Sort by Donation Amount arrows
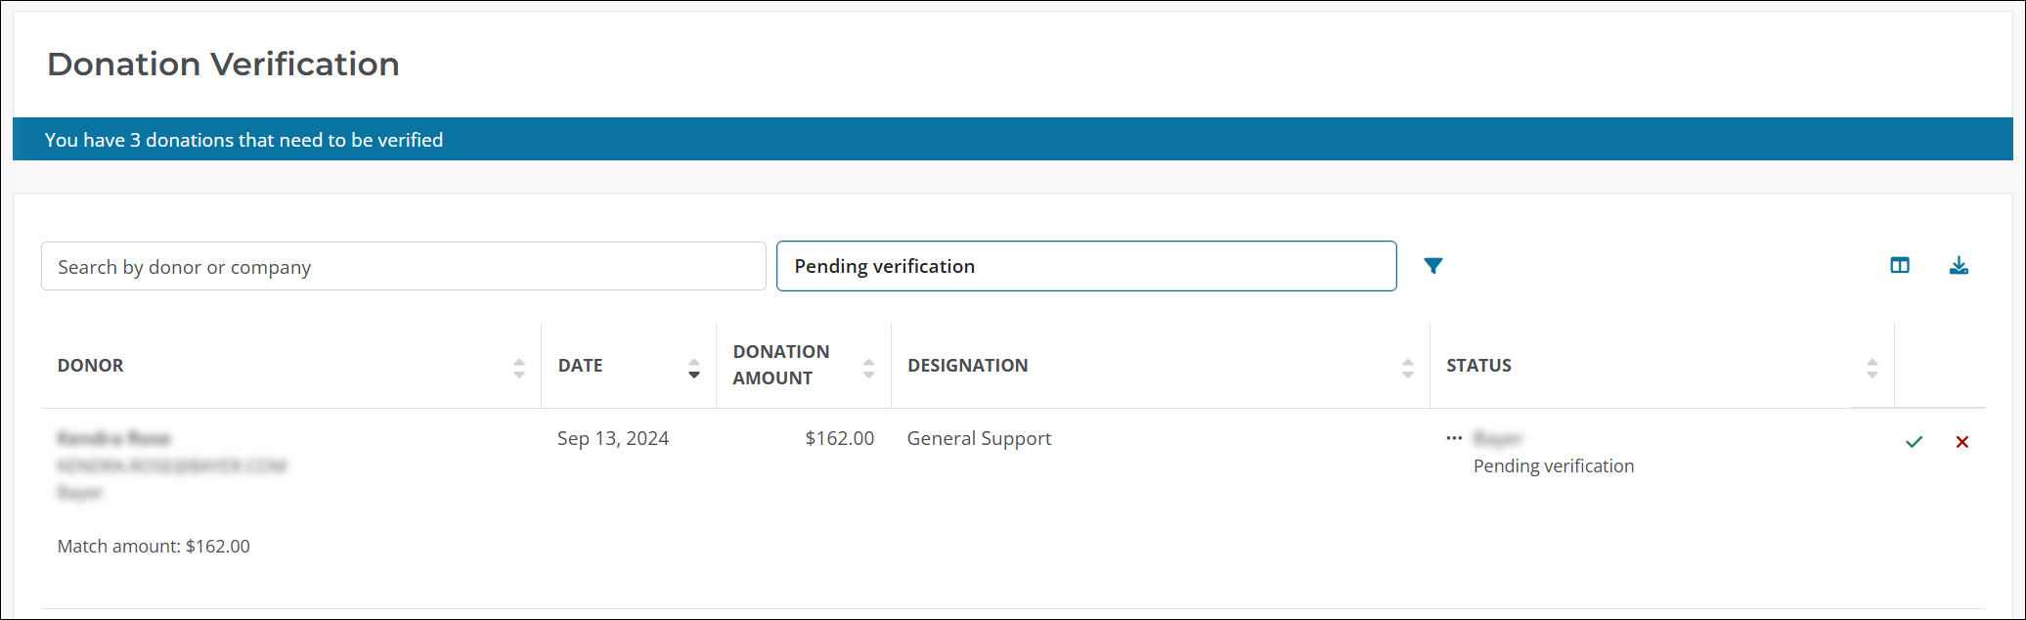This screenshot has width=2026, height=620. click(868, 368)
